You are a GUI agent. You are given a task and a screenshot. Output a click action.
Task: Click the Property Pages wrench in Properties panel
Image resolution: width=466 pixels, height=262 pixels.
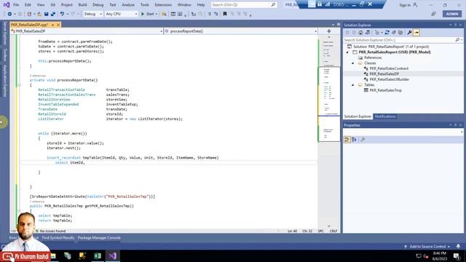click(363, 140)
